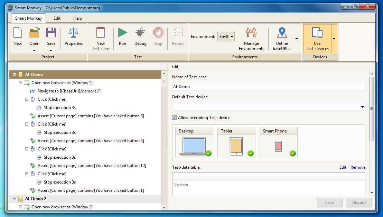
Task: Click the right panel vertical scrollbar
Action: pos(372,109)
